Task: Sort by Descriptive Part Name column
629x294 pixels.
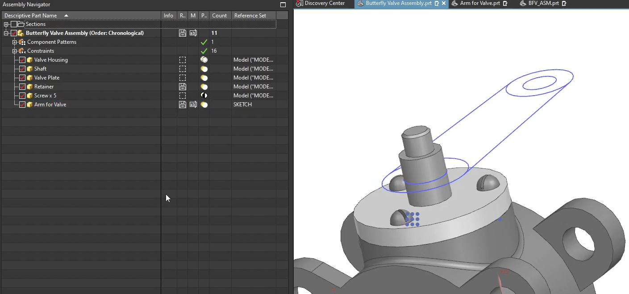Action: pyautogui.click(x=80, y=16)
